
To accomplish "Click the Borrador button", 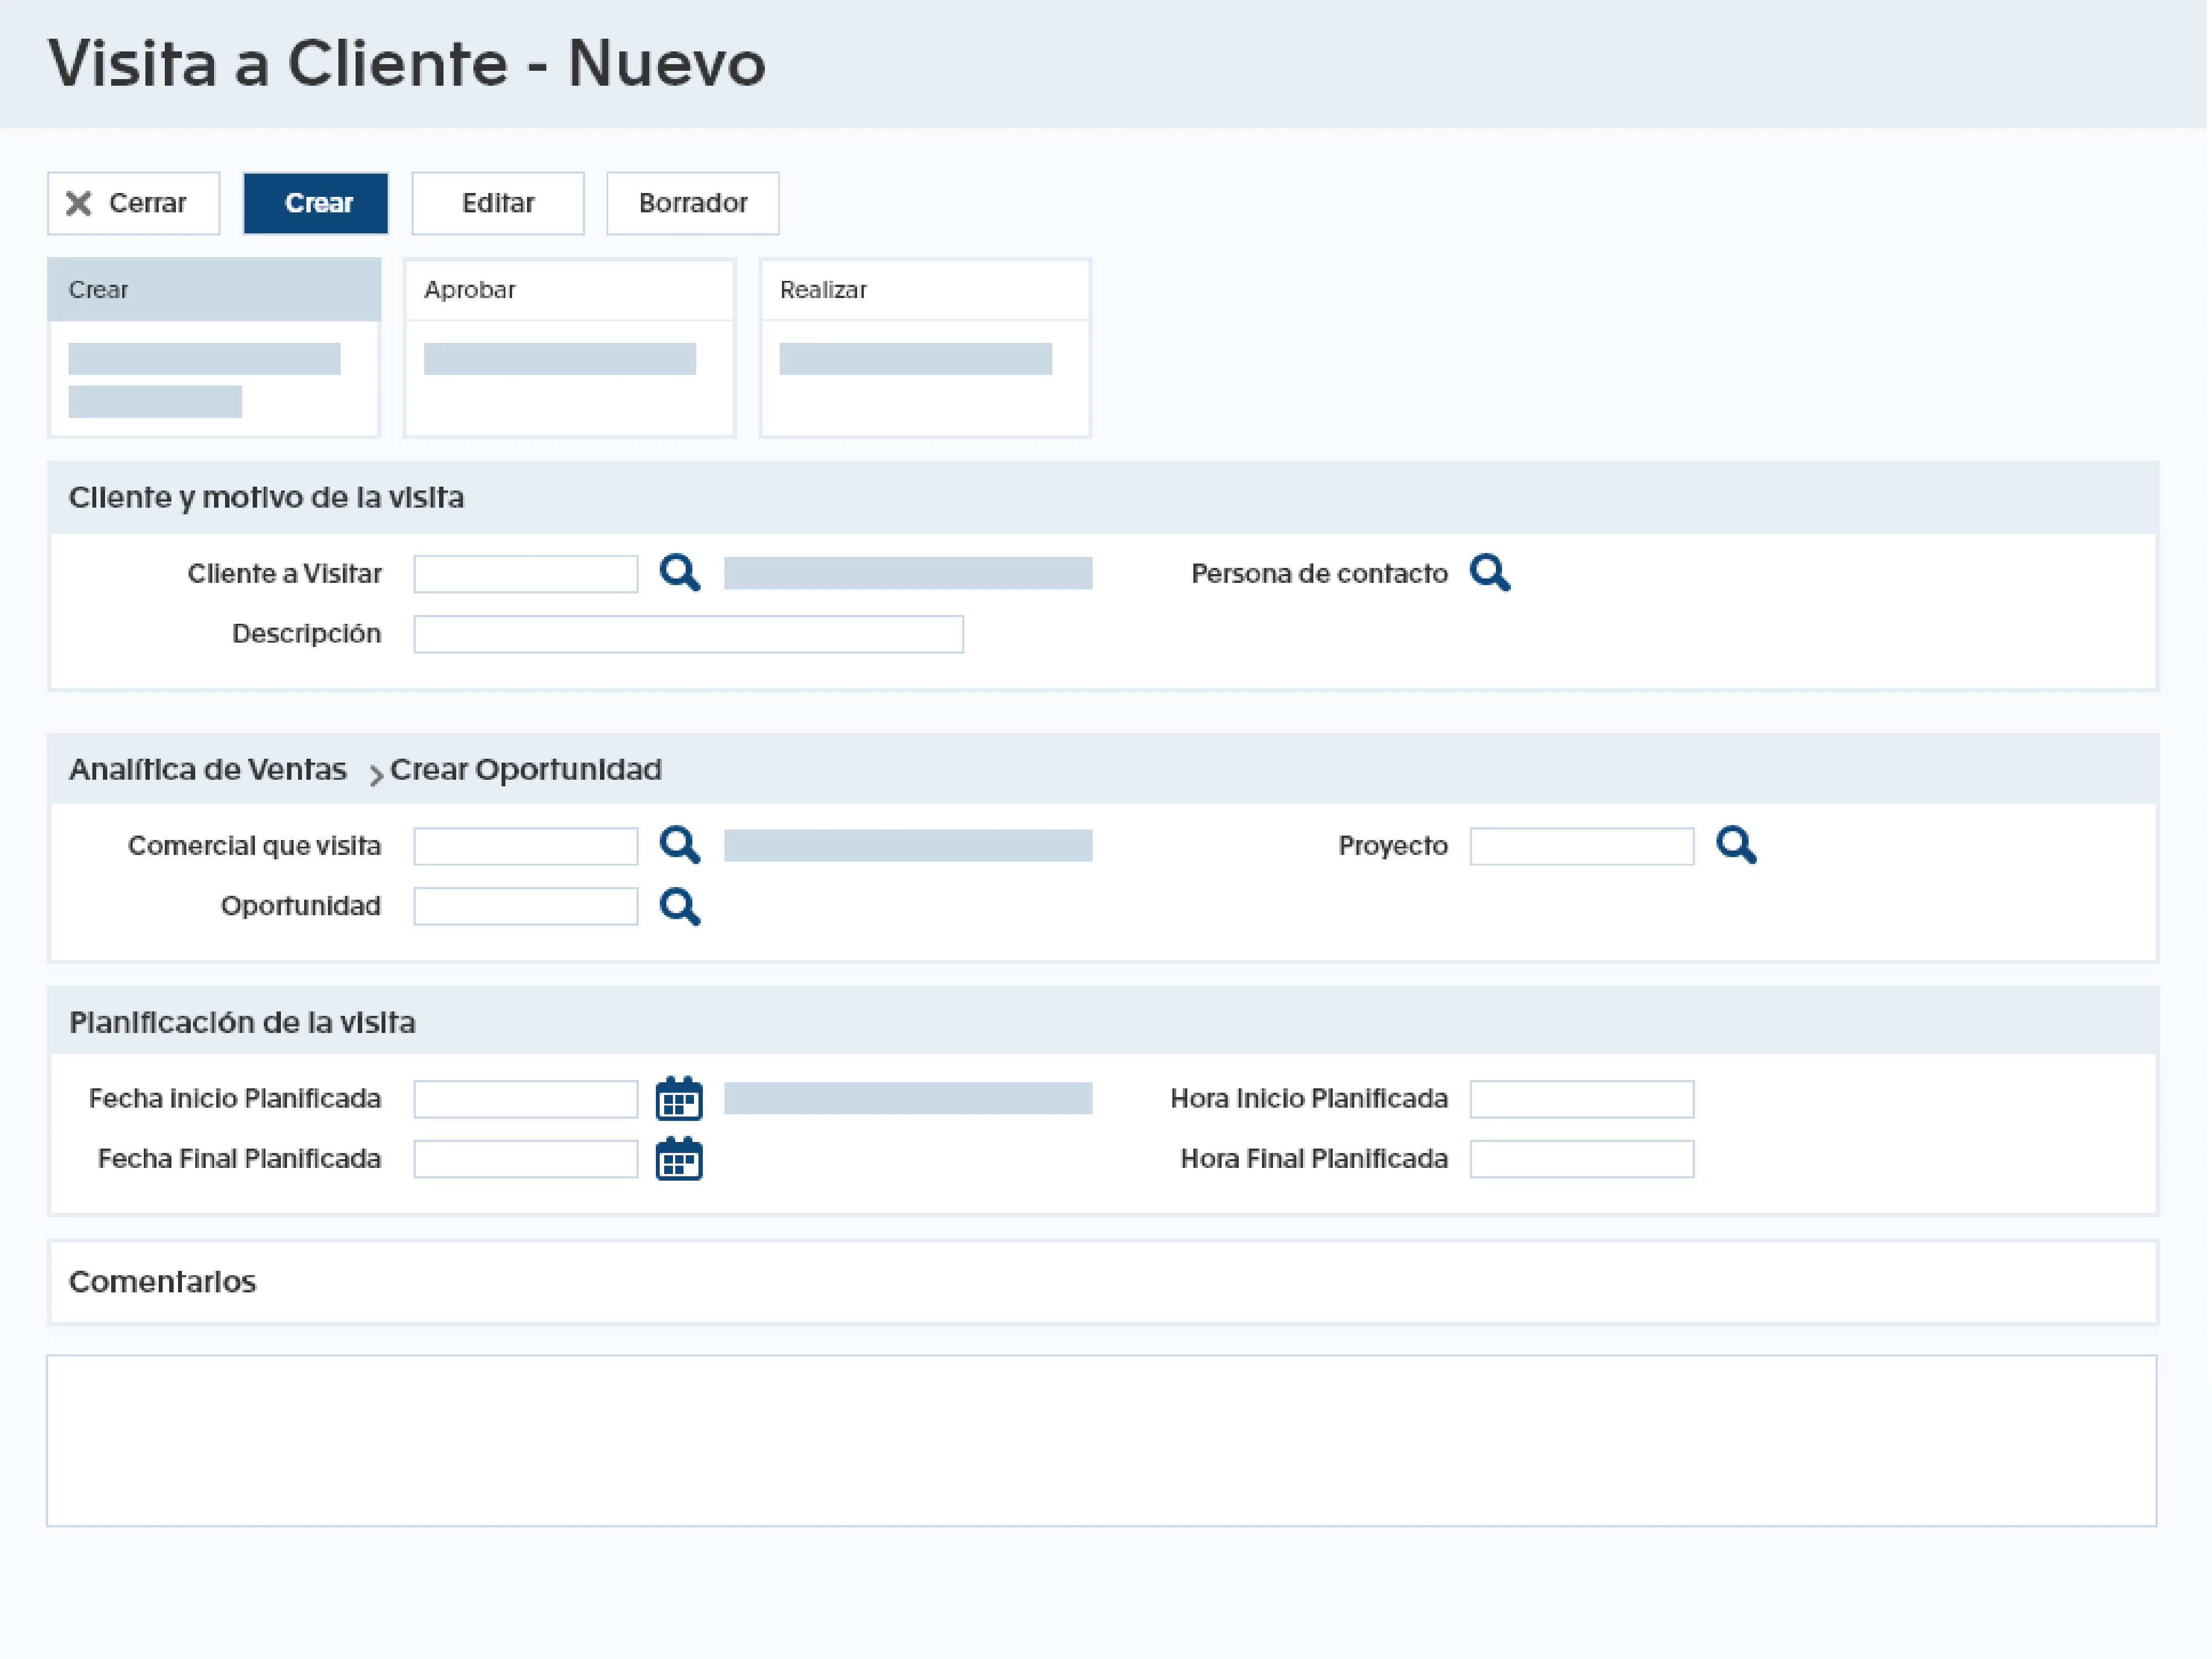I will (692, 203).
